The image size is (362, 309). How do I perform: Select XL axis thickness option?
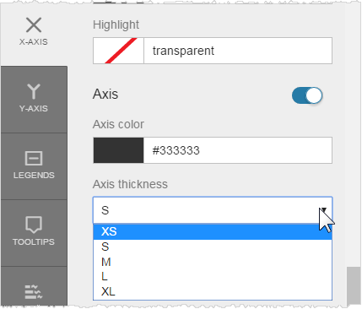213,292
